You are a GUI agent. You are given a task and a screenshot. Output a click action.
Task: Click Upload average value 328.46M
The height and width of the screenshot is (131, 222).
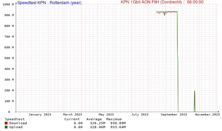(x=97, y=127)
